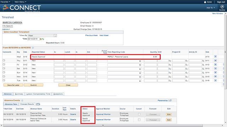Add a row for Sun 8/14
227x127 pixels.
point(215,72)
